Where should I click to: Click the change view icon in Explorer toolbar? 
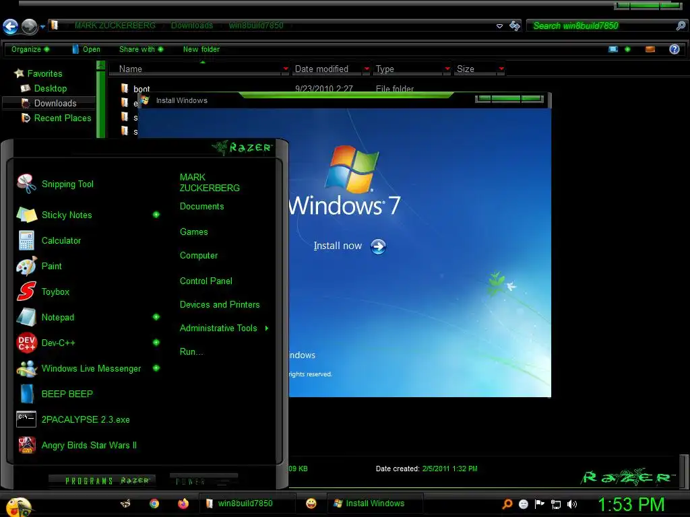(613, 49)
